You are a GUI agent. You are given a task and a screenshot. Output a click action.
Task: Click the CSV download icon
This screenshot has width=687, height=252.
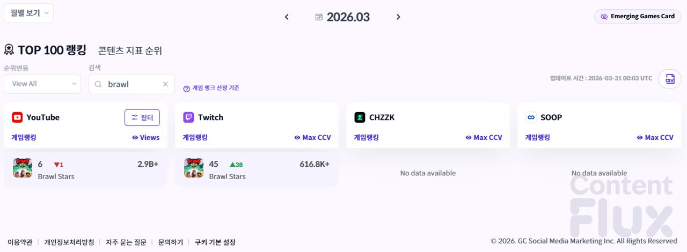tap(669, 79)
